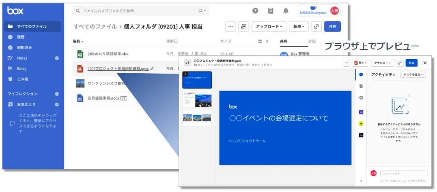The width and height of the screenshot is (437, 192).
Task: Click 共有 share button in preview window
Action: click(x=411, y=63)
